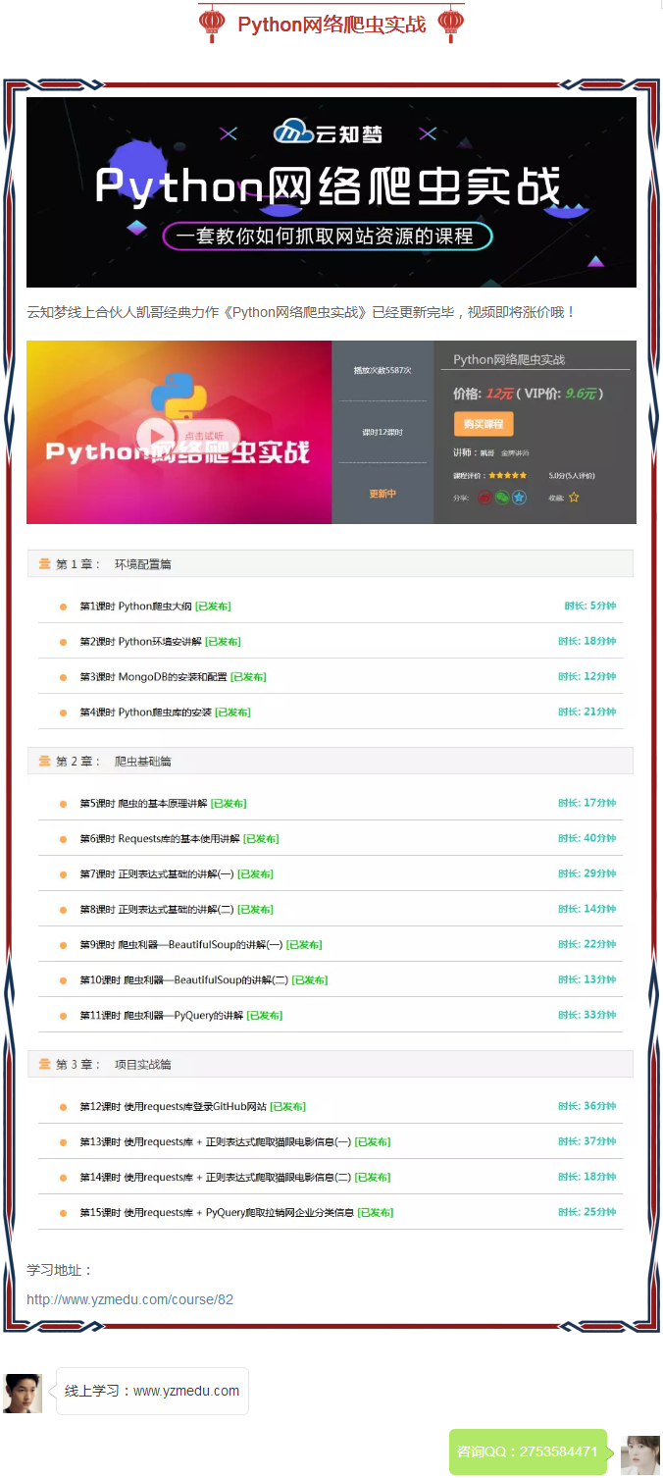This screenshot has width=663, height=1478.
Task: Open lesson 第11课时 PyQuery的讲解
Action: click(x=162, y=1016)
